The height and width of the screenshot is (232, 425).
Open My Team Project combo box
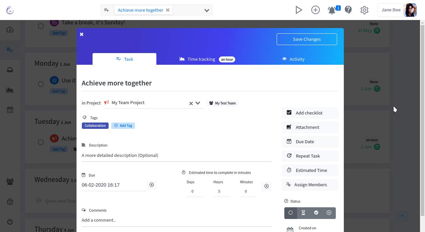point(153,103)
